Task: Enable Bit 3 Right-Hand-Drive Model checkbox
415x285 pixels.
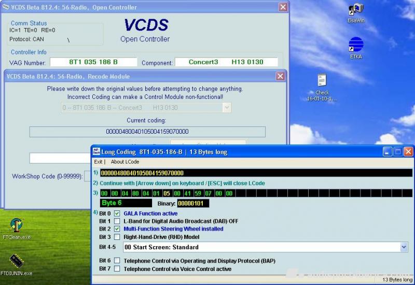Action: point(117,237)
